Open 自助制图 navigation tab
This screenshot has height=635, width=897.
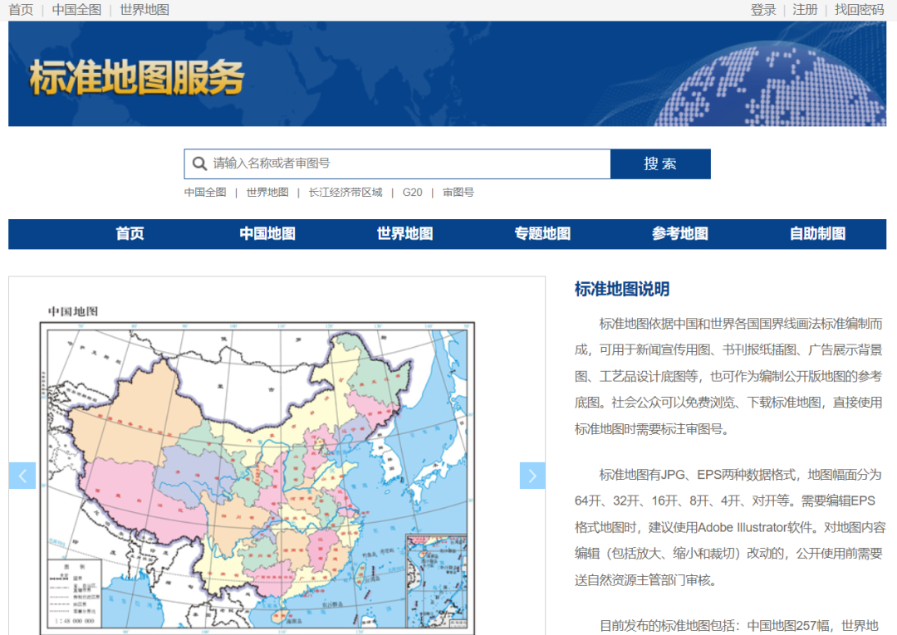pos(817,234)
